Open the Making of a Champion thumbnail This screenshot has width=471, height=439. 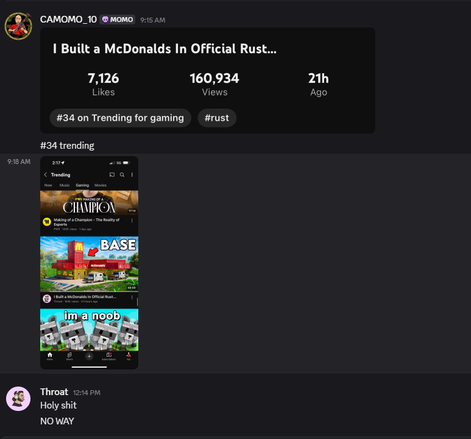(89, 202)
